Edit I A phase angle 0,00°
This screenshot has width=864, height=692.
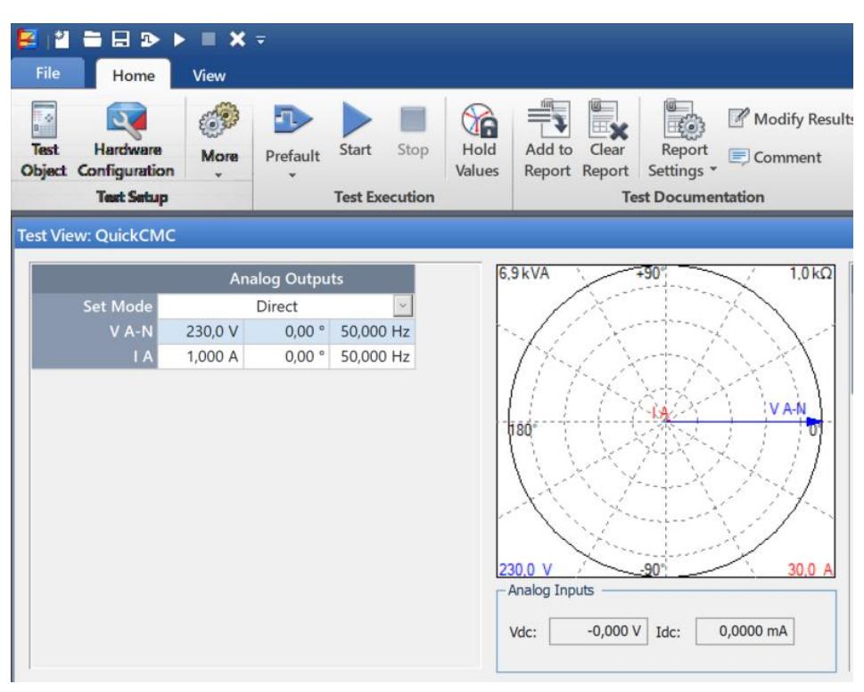[x=286, y=356]
